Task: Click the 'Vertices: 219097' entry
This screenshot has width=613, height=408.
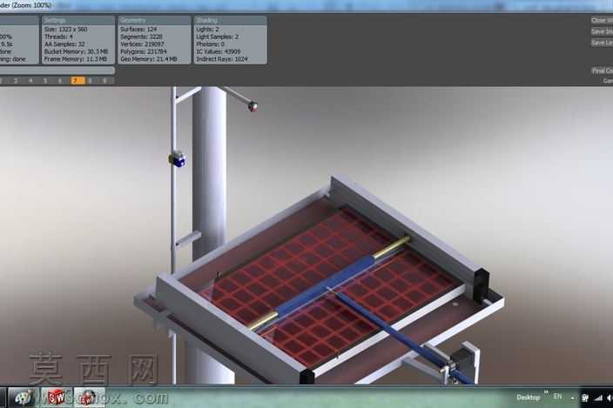Action: tap(142, 44)
